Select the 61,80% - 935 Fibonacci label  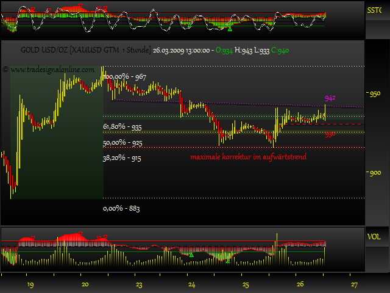(123, 126)
